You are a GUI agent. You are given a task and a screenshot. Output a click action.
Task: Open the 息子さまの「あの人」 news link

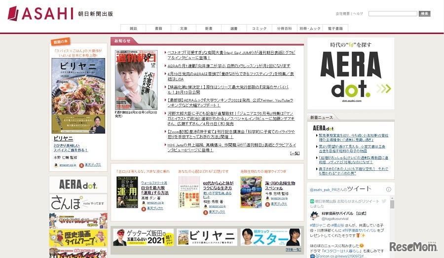pos(353,171)
